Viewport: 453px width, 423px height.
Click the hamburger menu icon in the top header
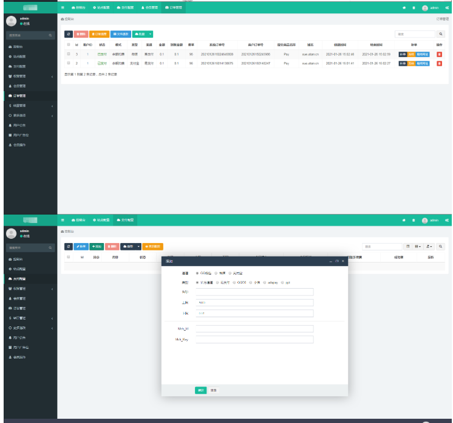click(64, 7)
